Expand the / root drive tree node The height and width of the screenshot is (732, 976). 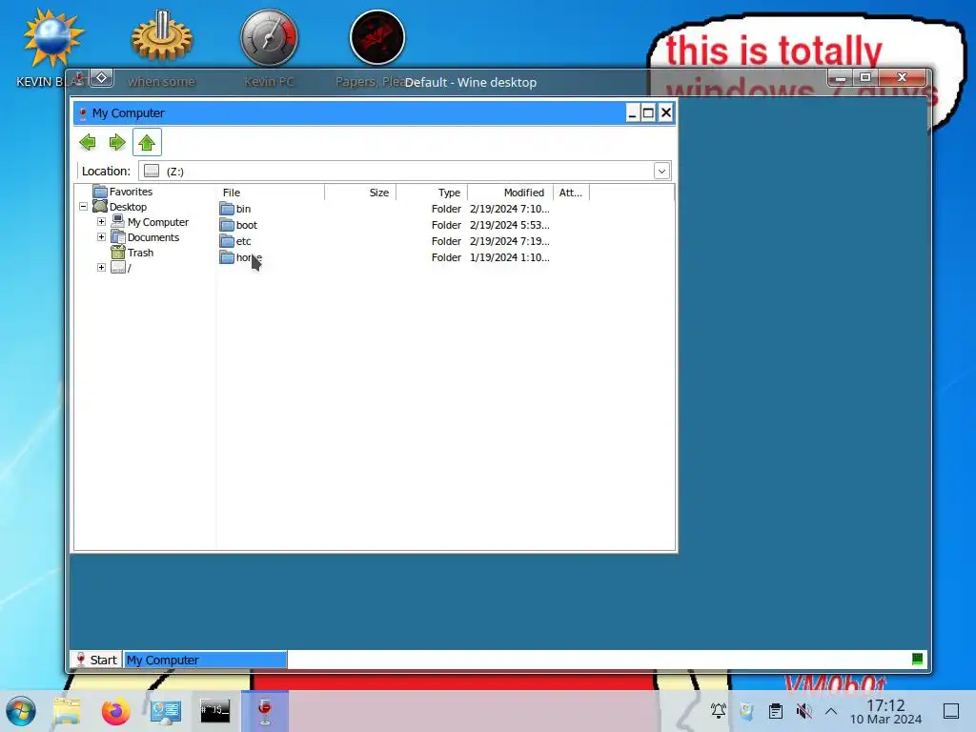pos(101,268)
